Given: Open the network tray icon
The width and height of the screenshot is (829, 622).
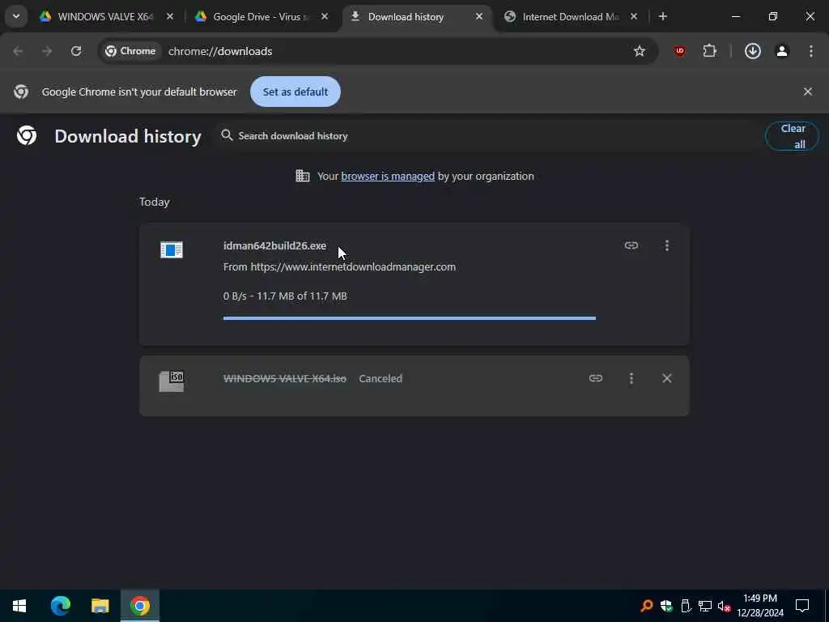Looking at the screenshot, I should point(705,606).
